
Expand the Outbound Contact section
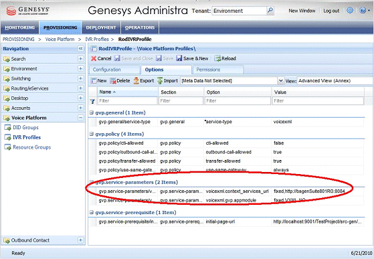[80, 240]
